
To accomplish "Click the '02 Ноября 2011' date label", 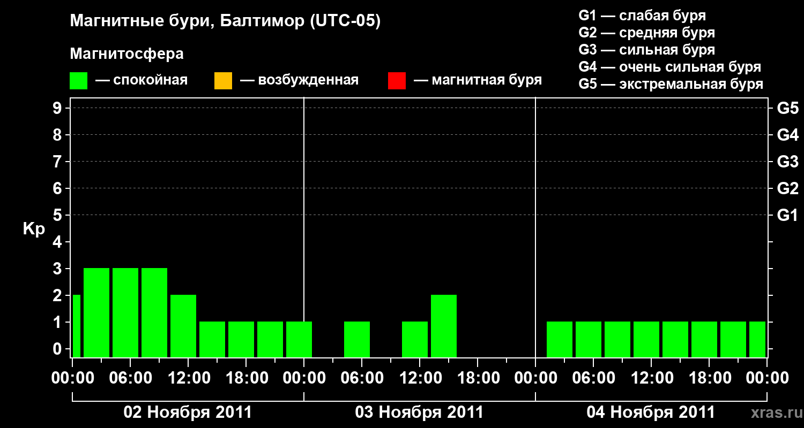I will [x=188, y=412].
